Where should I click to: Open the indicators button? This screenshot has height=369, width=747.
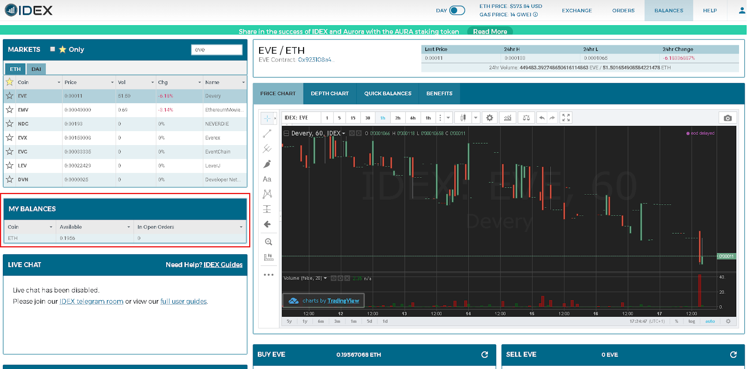point(507,118)
